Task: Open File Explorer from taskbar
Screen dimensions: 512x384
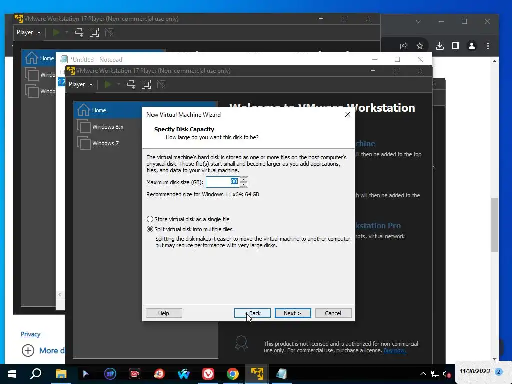Action: point(61,374)
